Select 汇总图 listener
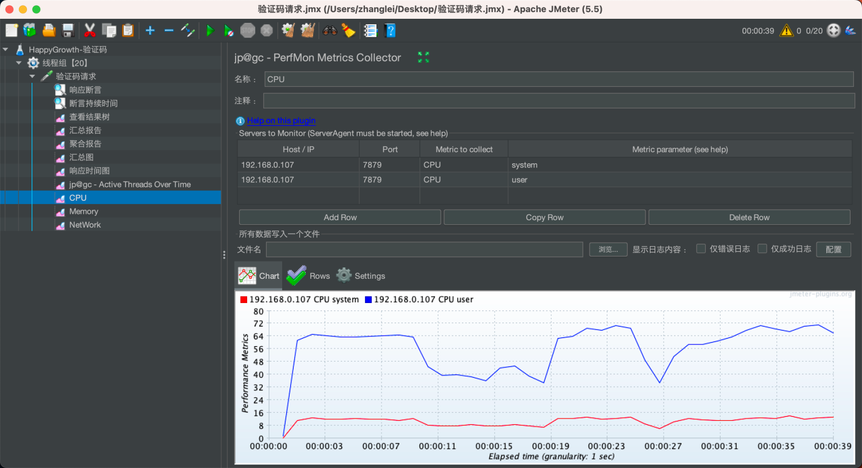This screenshot has height=468, width=862. coord(81,157)
